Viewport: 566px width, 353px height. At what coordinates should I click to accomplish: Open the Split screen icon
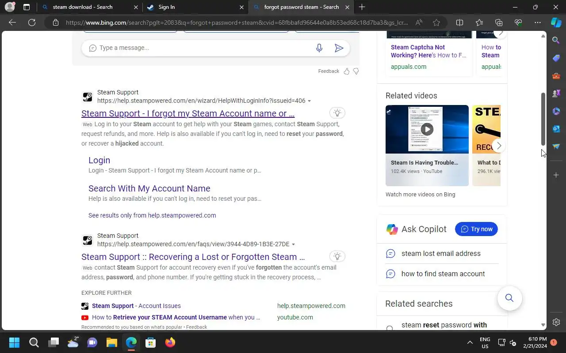coord(459,23)
